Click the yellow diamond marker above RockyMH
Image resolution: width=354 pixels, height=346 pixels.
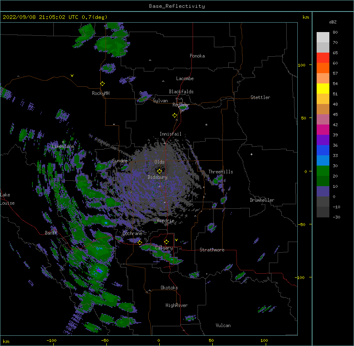pos(102,84)
